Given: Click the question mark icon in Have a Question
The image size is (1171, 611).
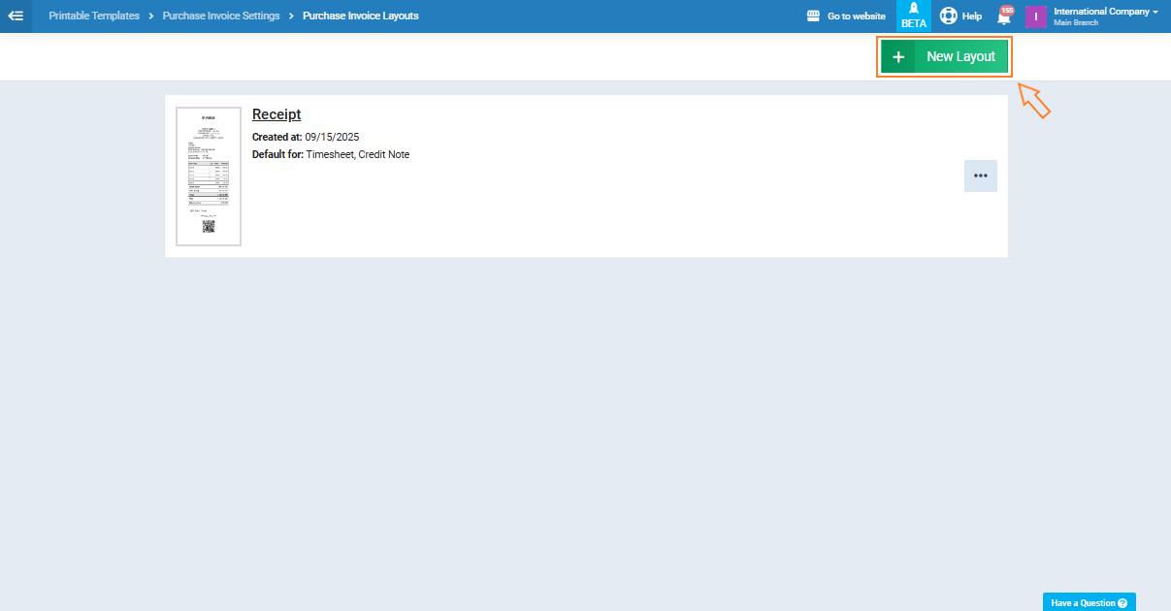Looking at the screenshot, I should [x=1122, y=602].
